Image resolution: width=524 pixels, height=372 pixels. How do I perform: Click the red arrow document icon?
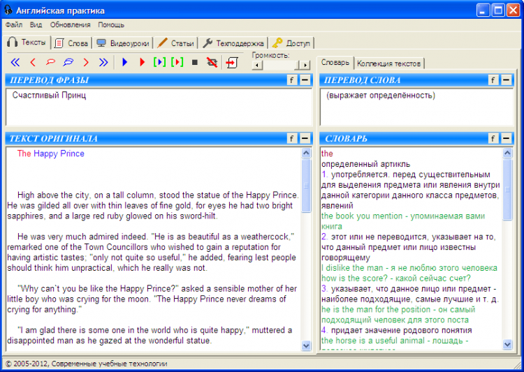pos(231,62)
